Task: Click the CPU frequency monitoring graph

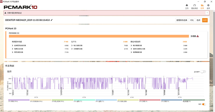Action: click(108, 86)
